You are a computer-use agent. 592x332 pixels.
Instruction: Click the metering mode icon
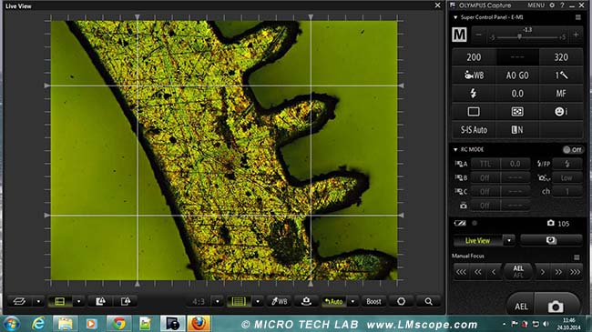[517, 111]
